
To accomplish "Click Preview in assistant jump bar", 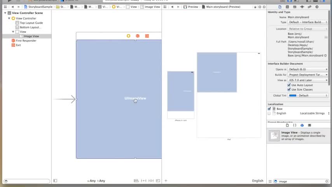I will [191, 7].
